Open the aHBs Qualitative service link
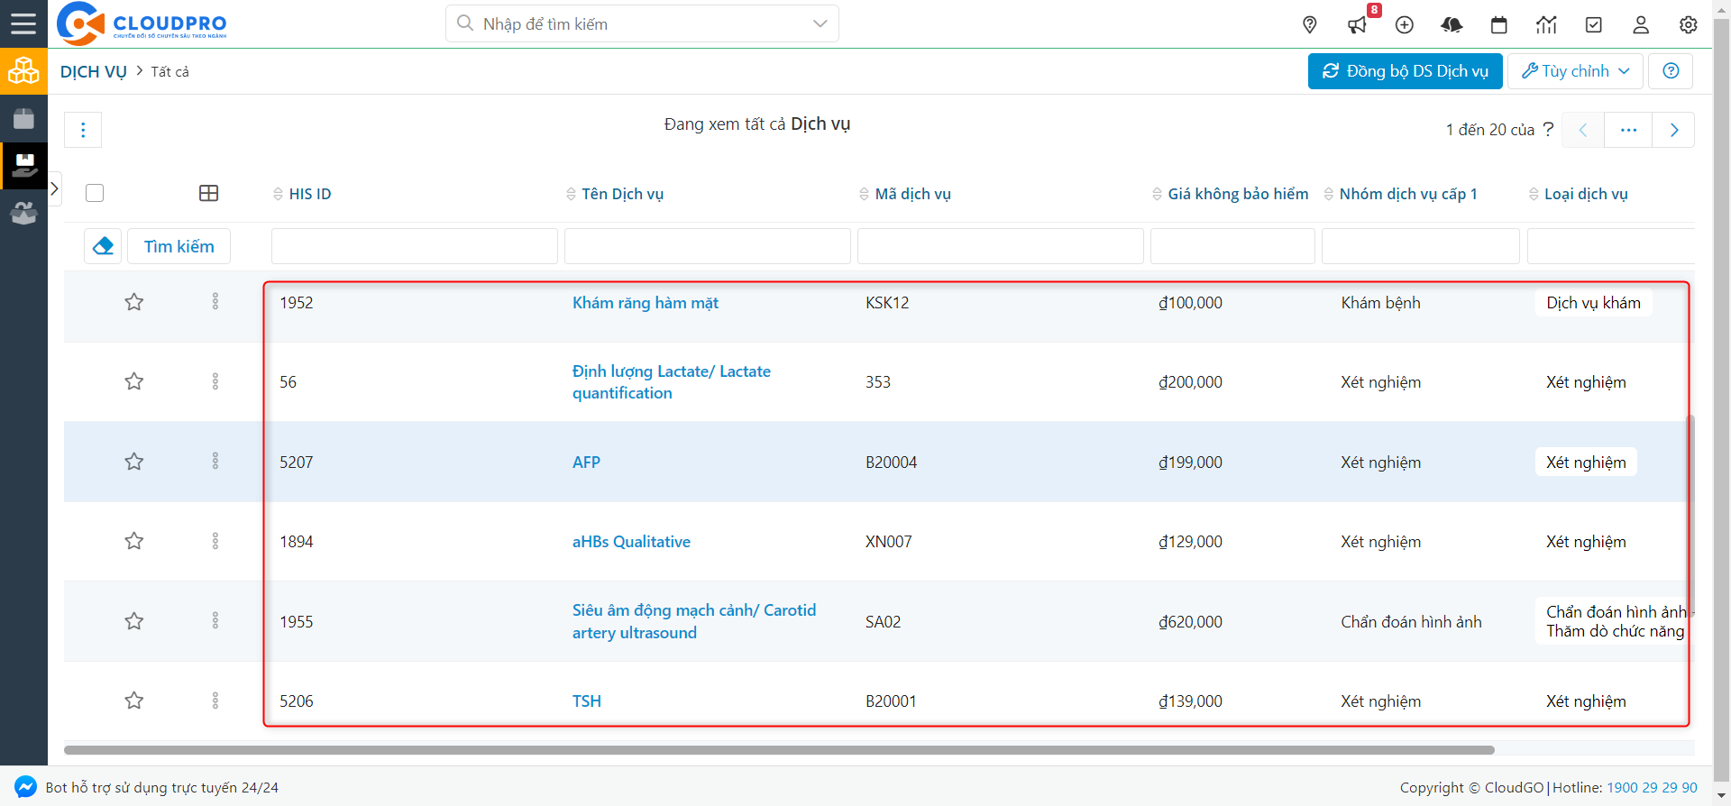1731x806 pixels. point(631,542)
